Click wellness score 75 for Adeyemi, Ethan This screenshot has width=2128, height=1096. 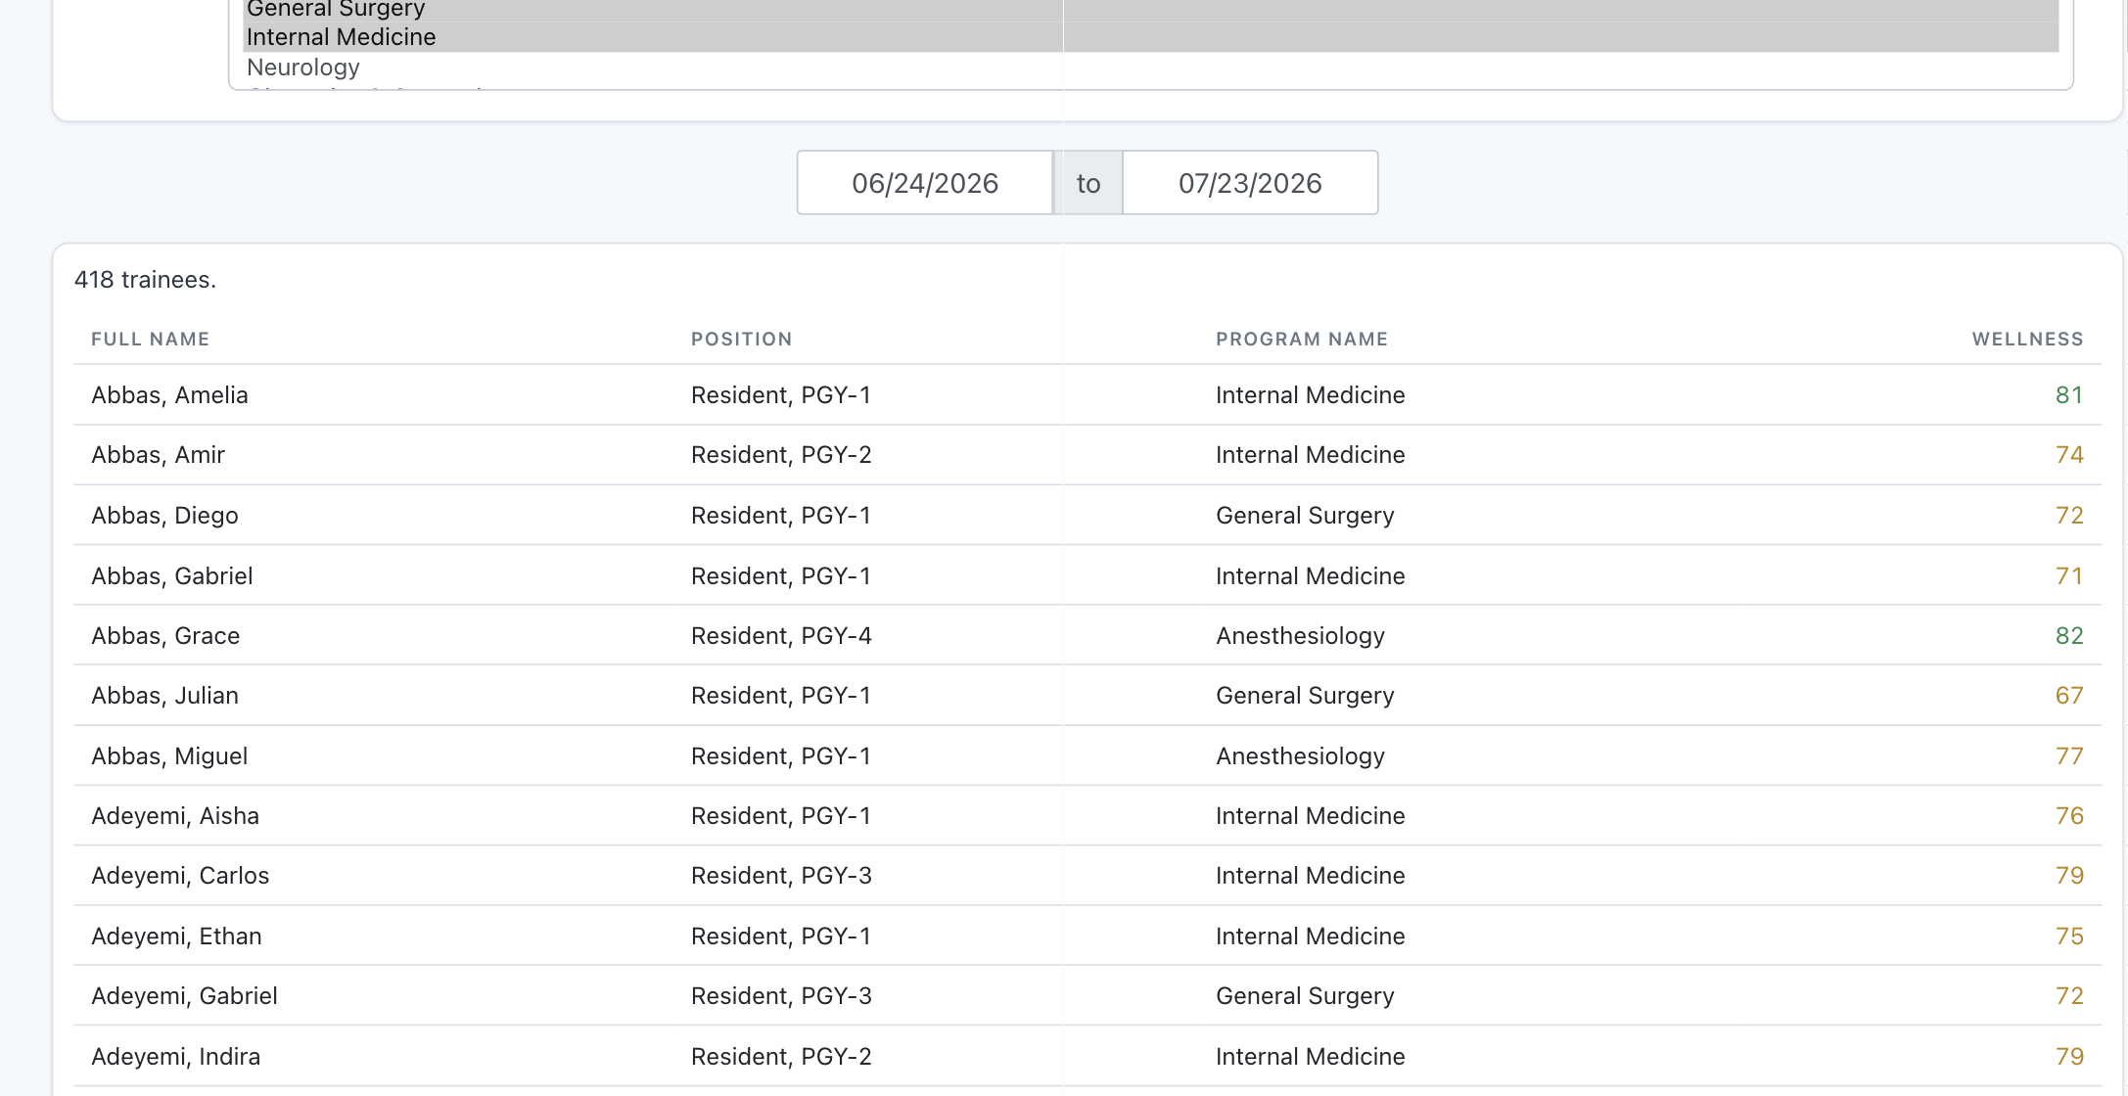[2069, 936]
